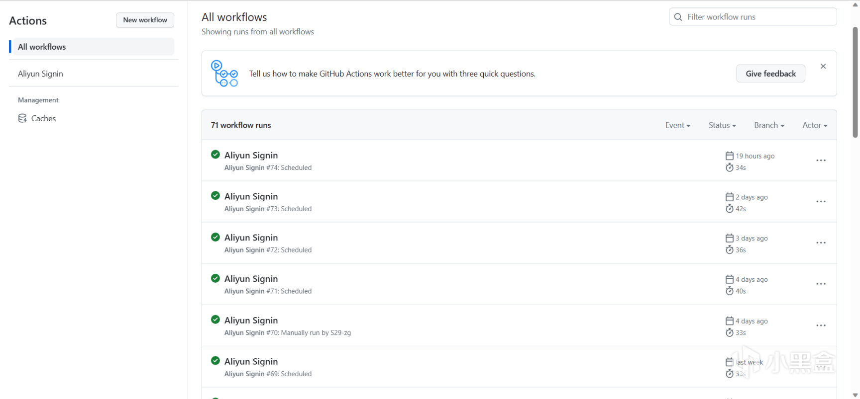Click the "3 days ago" timestamp

coord(752,239)
